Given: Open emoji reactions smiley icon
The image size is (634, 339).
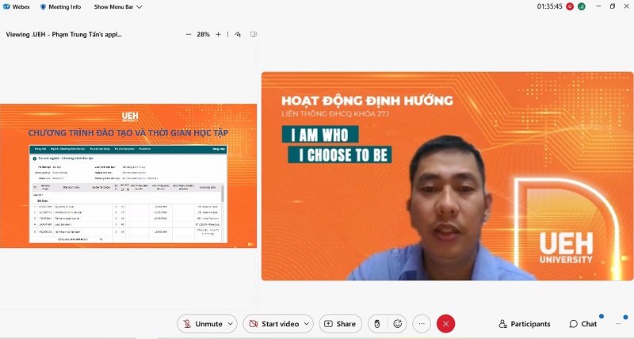Looking at the screenshot, I should pyautogui.click(x=398, y=324).
